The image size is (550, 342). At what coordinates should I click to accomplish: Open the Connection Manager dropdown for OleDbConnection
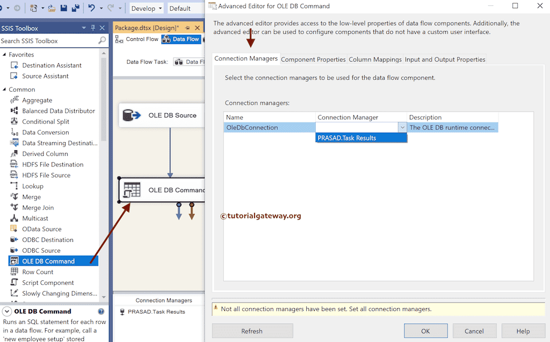(402, 128)
